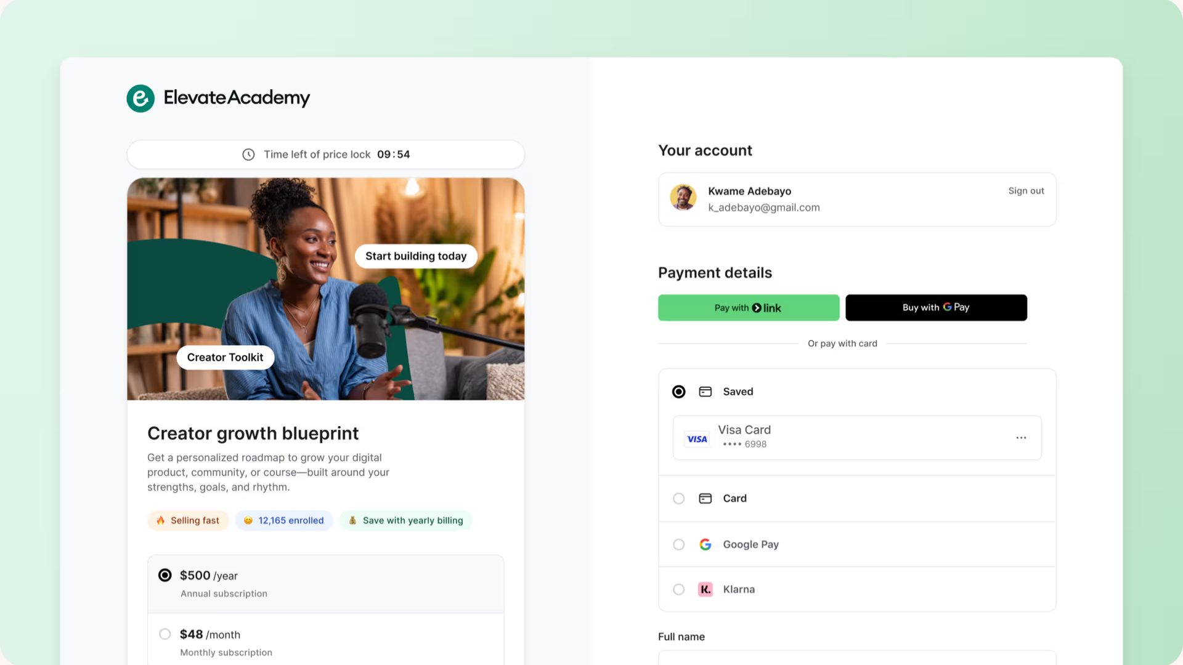Click the Creator Toolkit label on image

tap(225, 357)
